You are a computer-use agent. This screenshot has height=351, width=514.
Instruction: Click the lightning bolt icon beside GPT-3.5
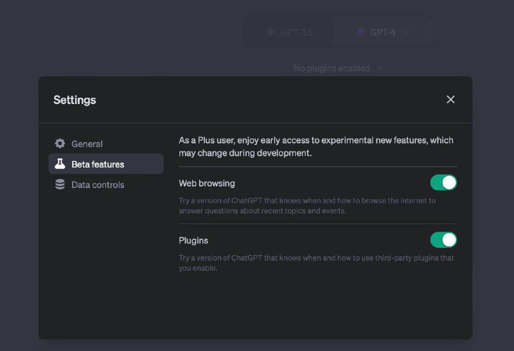point(270,32)
